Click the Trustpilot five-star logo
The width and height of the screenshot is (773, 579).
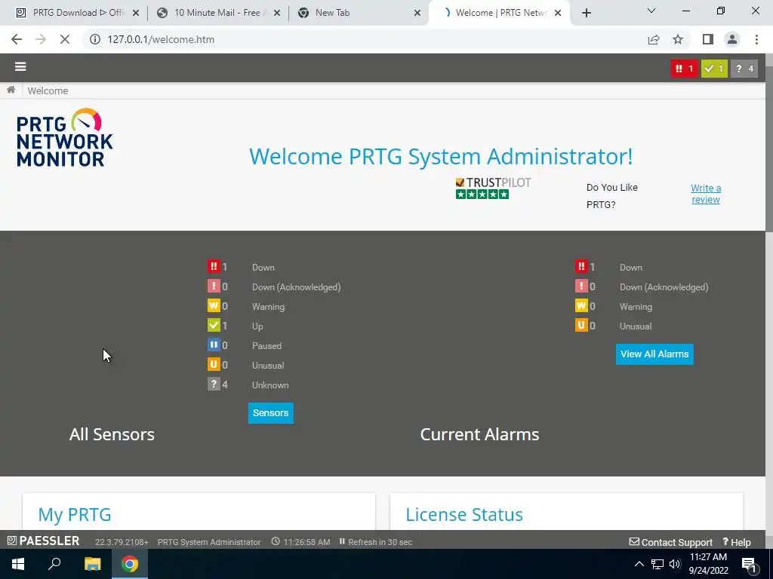point(493,188)
